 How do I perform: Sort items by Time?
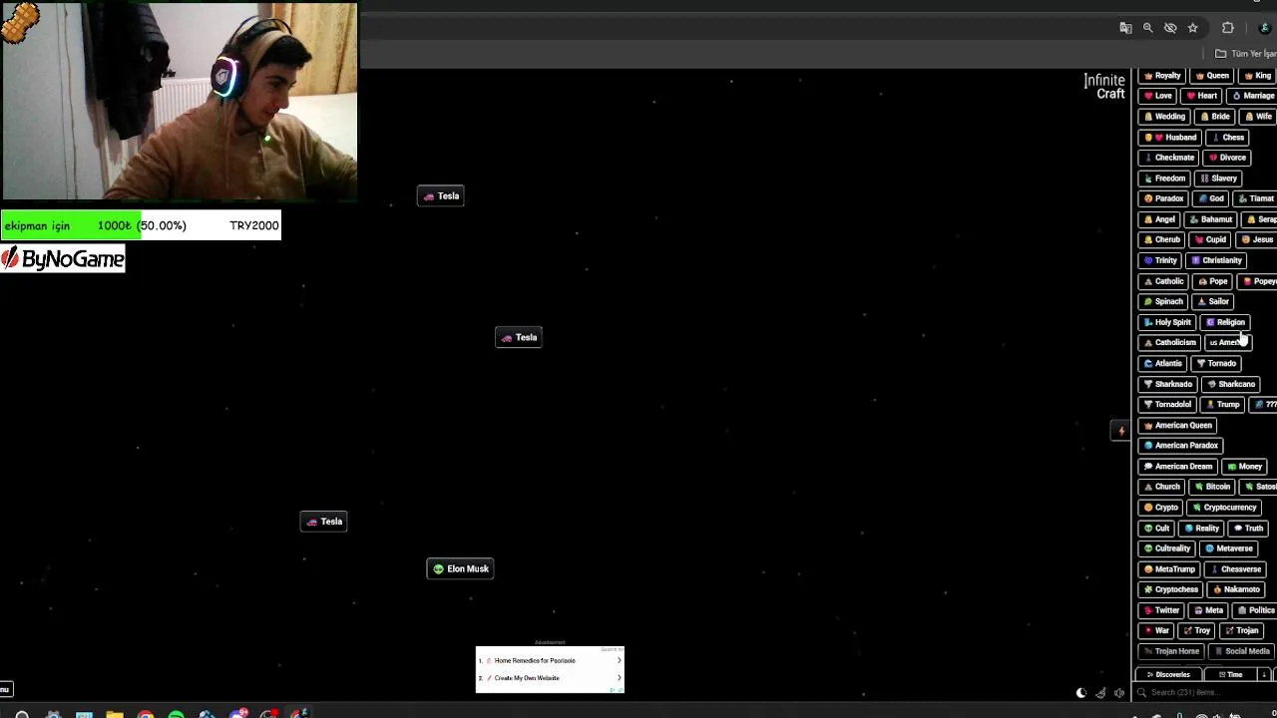tap(1230, 675)
